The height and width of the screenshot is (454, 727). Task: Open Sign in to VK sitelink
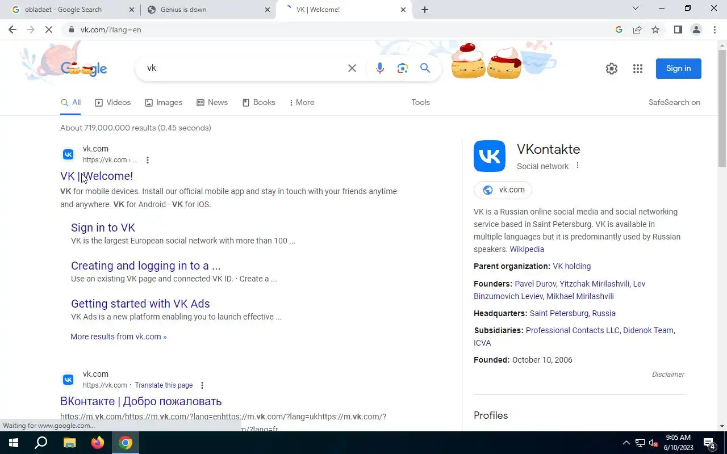click(x=103, y=228)
